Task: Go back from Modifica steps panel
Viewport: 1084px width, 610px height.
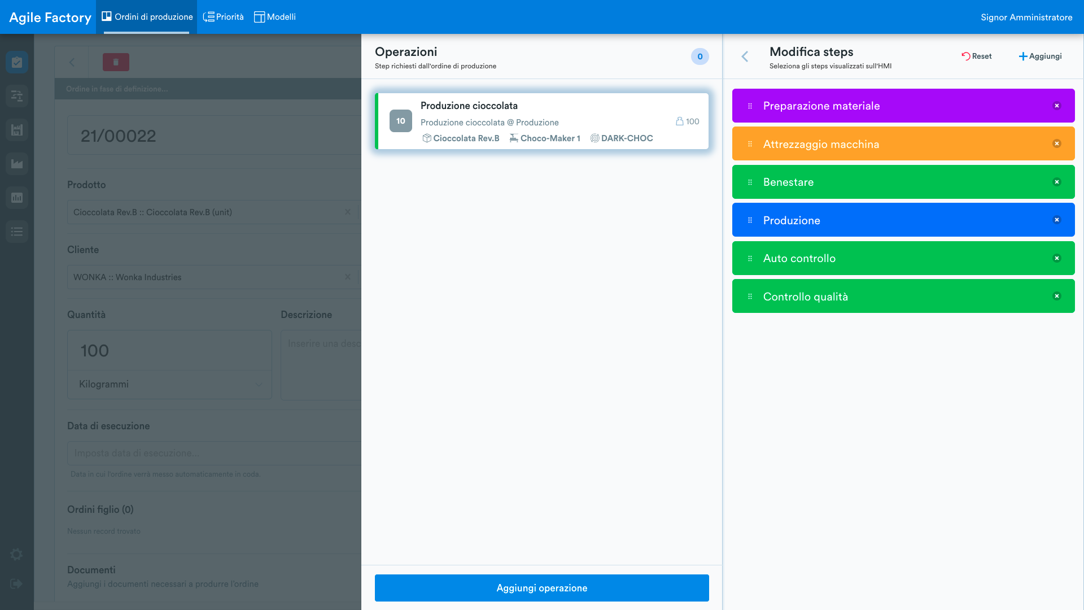Action: point(745,56)
